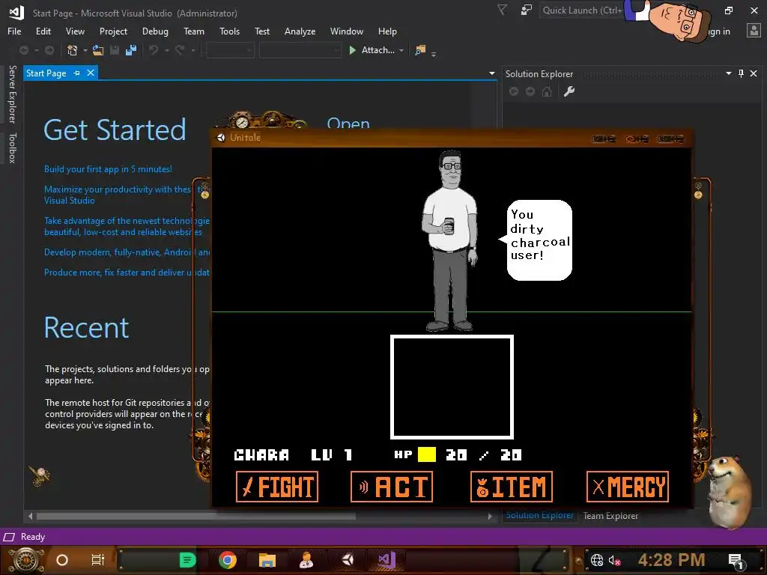Click the toolbar options overflow arrow
This screenshot has height=575, width=767.
pos(434,54)
